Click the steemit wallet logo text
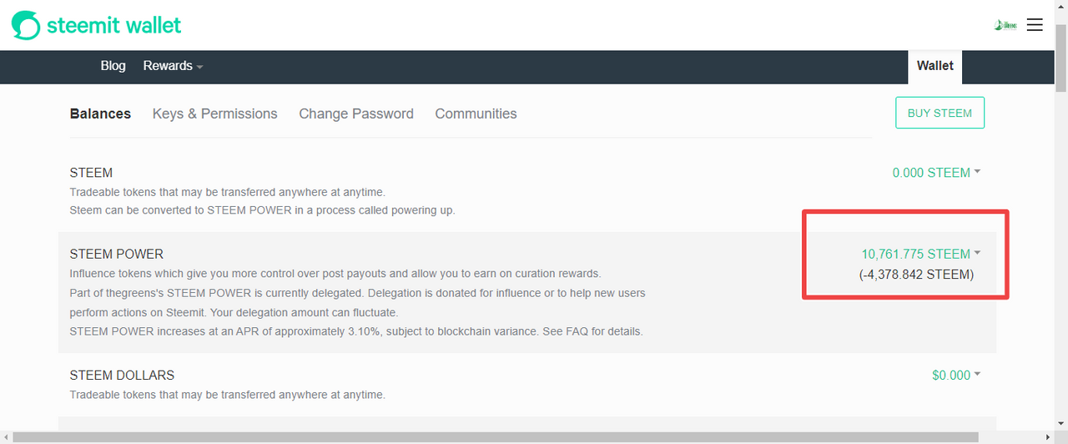The width and height of the screenshot is (1068, 444). [113, 25]
